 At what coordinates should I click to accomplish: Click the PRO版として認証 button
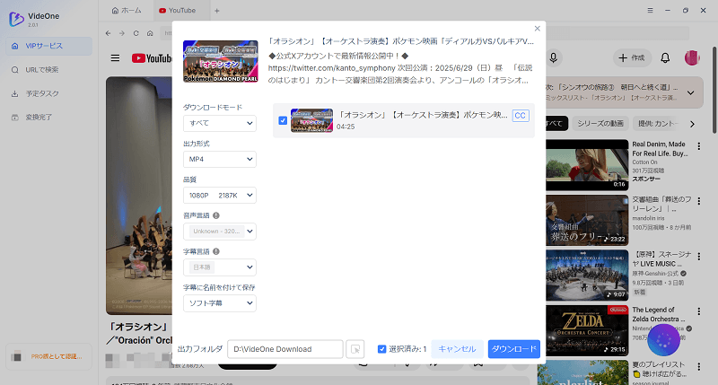(x=49, y=356)
